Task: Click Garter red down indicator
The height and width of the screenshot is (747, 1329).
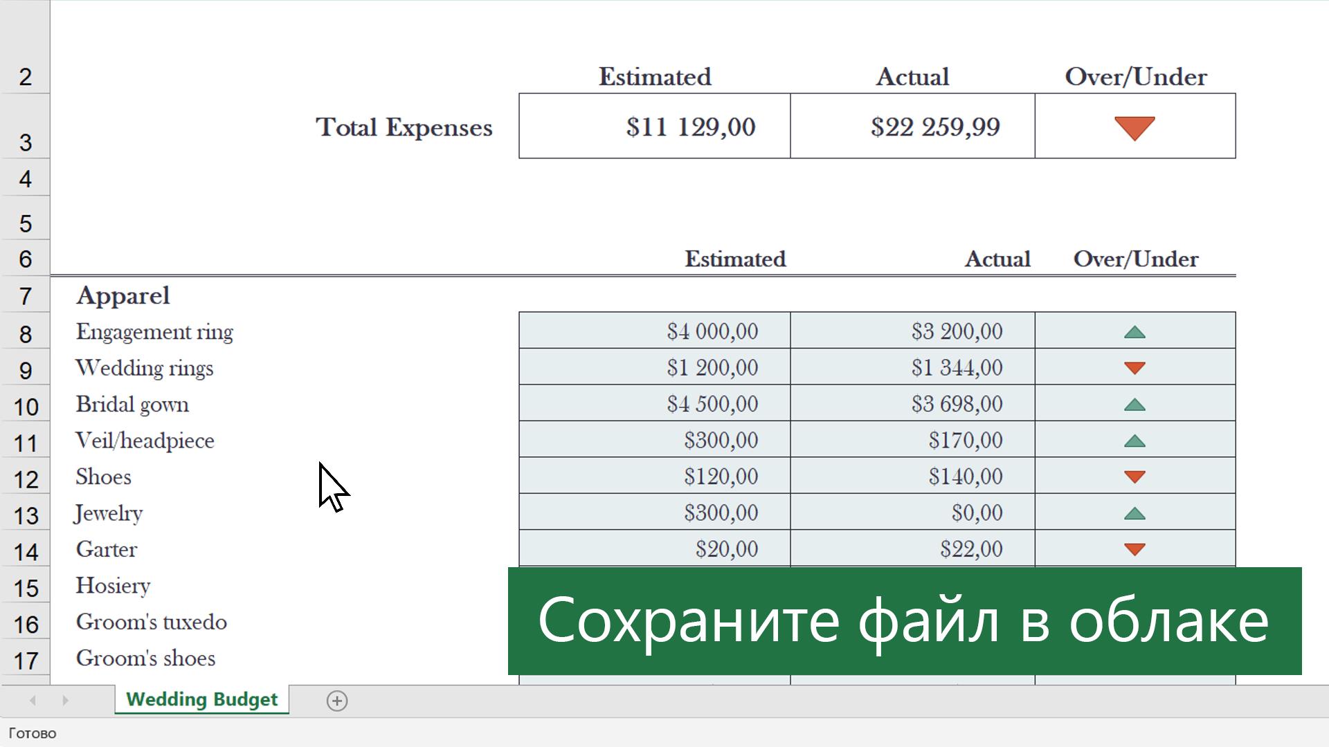Action: point(1134,549)
